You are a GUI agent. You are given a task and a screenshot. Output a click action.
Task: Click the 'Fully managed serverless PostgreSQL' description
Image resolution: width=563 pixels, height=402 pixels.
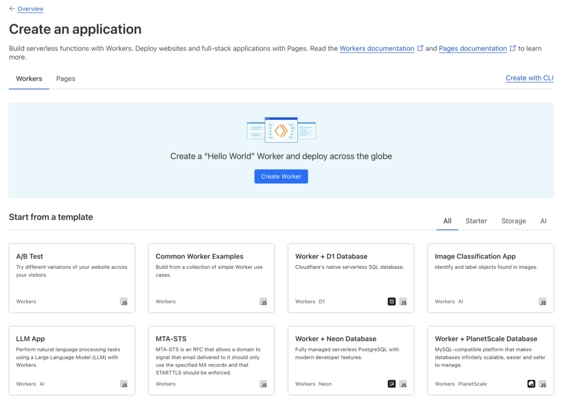pyautogui.click(x=347, y=353)
